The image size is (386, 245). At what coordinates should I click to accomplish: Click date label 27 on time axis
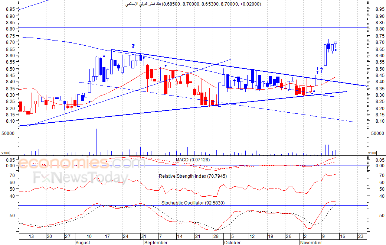point(68,236)
